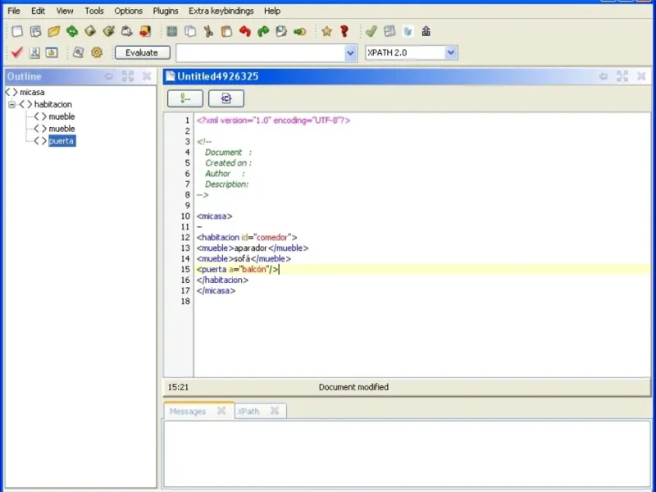Click the red checkmark validate icon
656x492 pixels.
tap(16, 52)
